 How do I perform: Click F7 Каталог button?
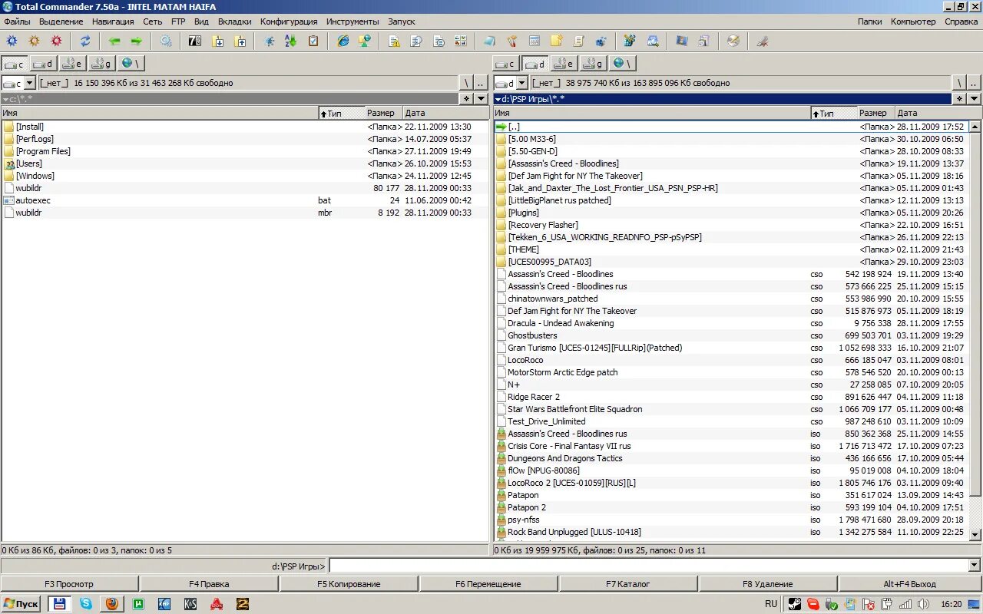(x=628, y=584)
